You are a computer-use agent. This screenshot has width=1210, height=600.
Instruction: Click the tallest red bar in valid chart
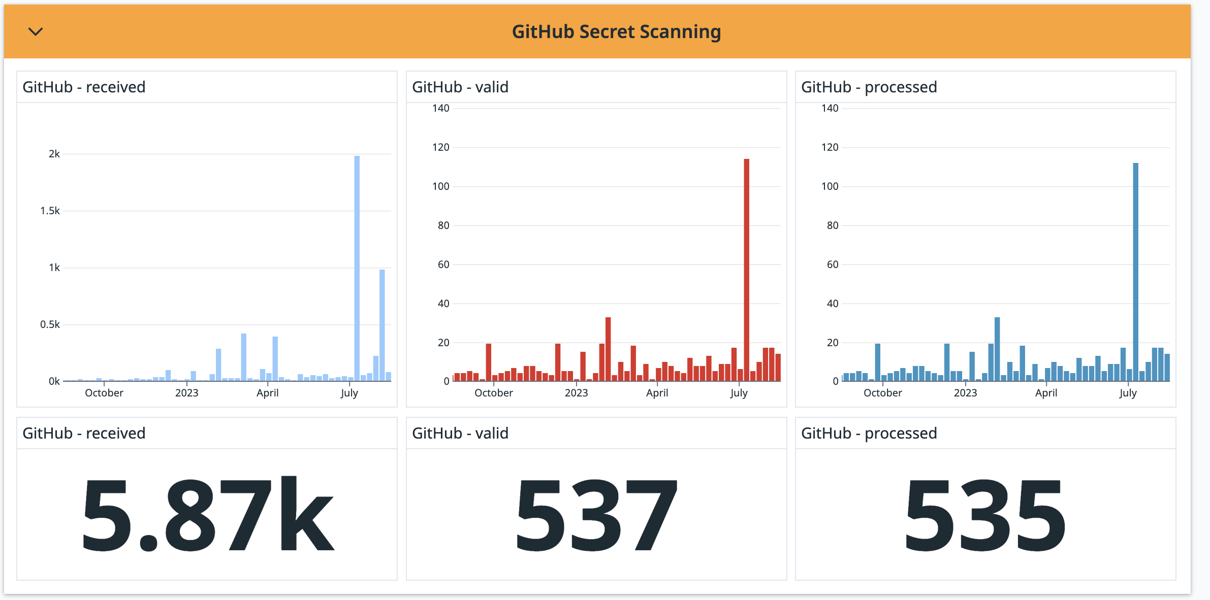(x=746, y=269)
